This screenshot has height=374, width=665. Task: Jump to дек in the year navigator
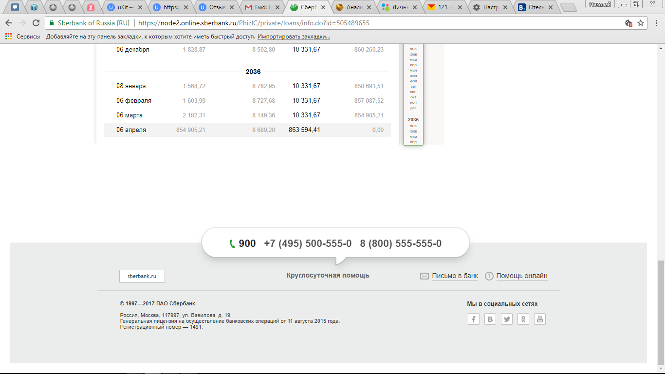[x=413, y=108]
